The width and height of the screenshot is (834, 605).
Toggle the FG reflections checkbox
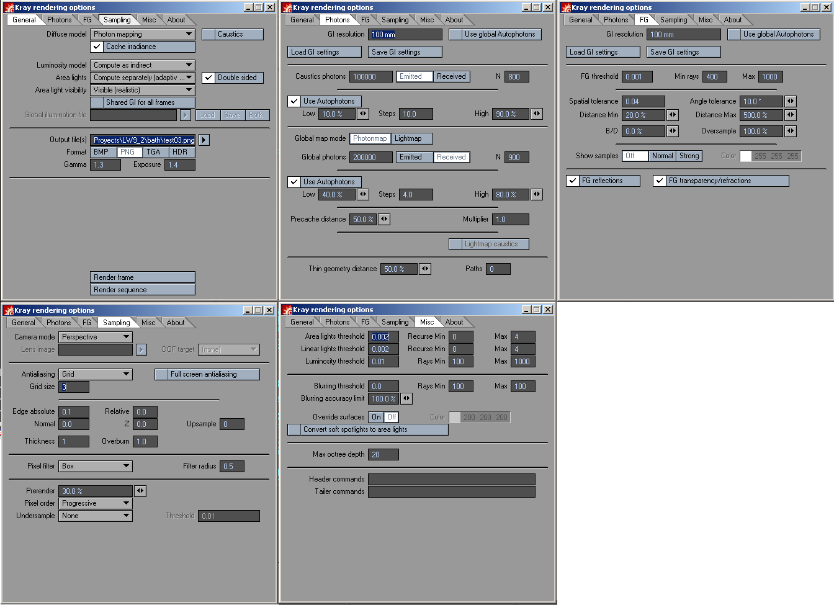[573, 181]
